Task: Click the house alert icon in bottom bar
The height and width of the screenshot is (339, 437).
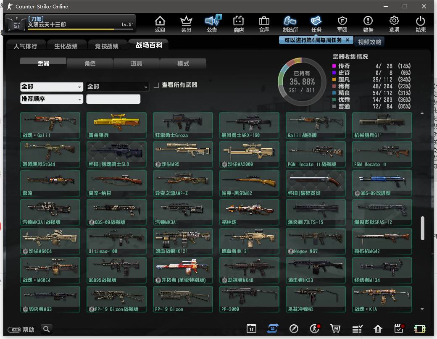Action: point(378,329)
